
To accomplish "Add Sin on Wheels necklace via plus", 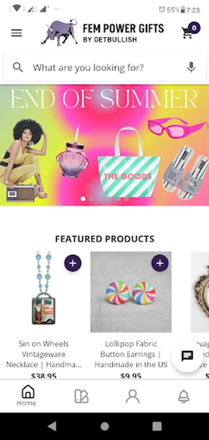I will pyautogui.click(x=73, y=263).
